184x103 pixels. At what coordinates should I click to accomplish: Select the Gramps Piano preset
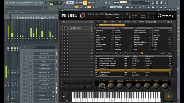(x=103, y=68)
